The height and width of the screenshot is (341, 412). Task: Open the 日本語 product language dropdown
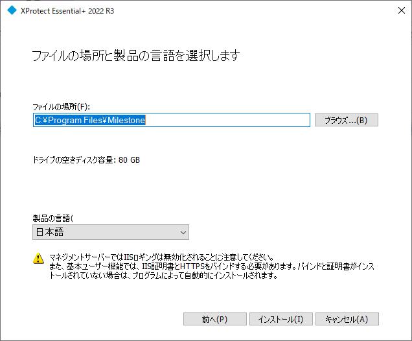coord(110,232)
